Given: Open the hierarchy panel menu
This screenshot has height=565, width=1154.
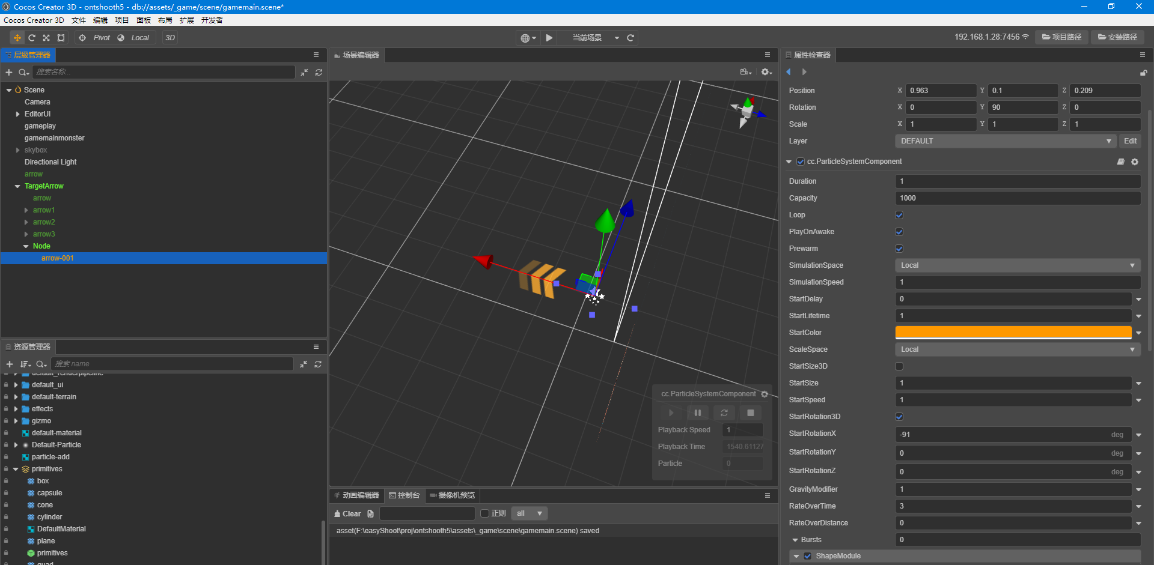Looking at the screenshot, I should (316, 55).
